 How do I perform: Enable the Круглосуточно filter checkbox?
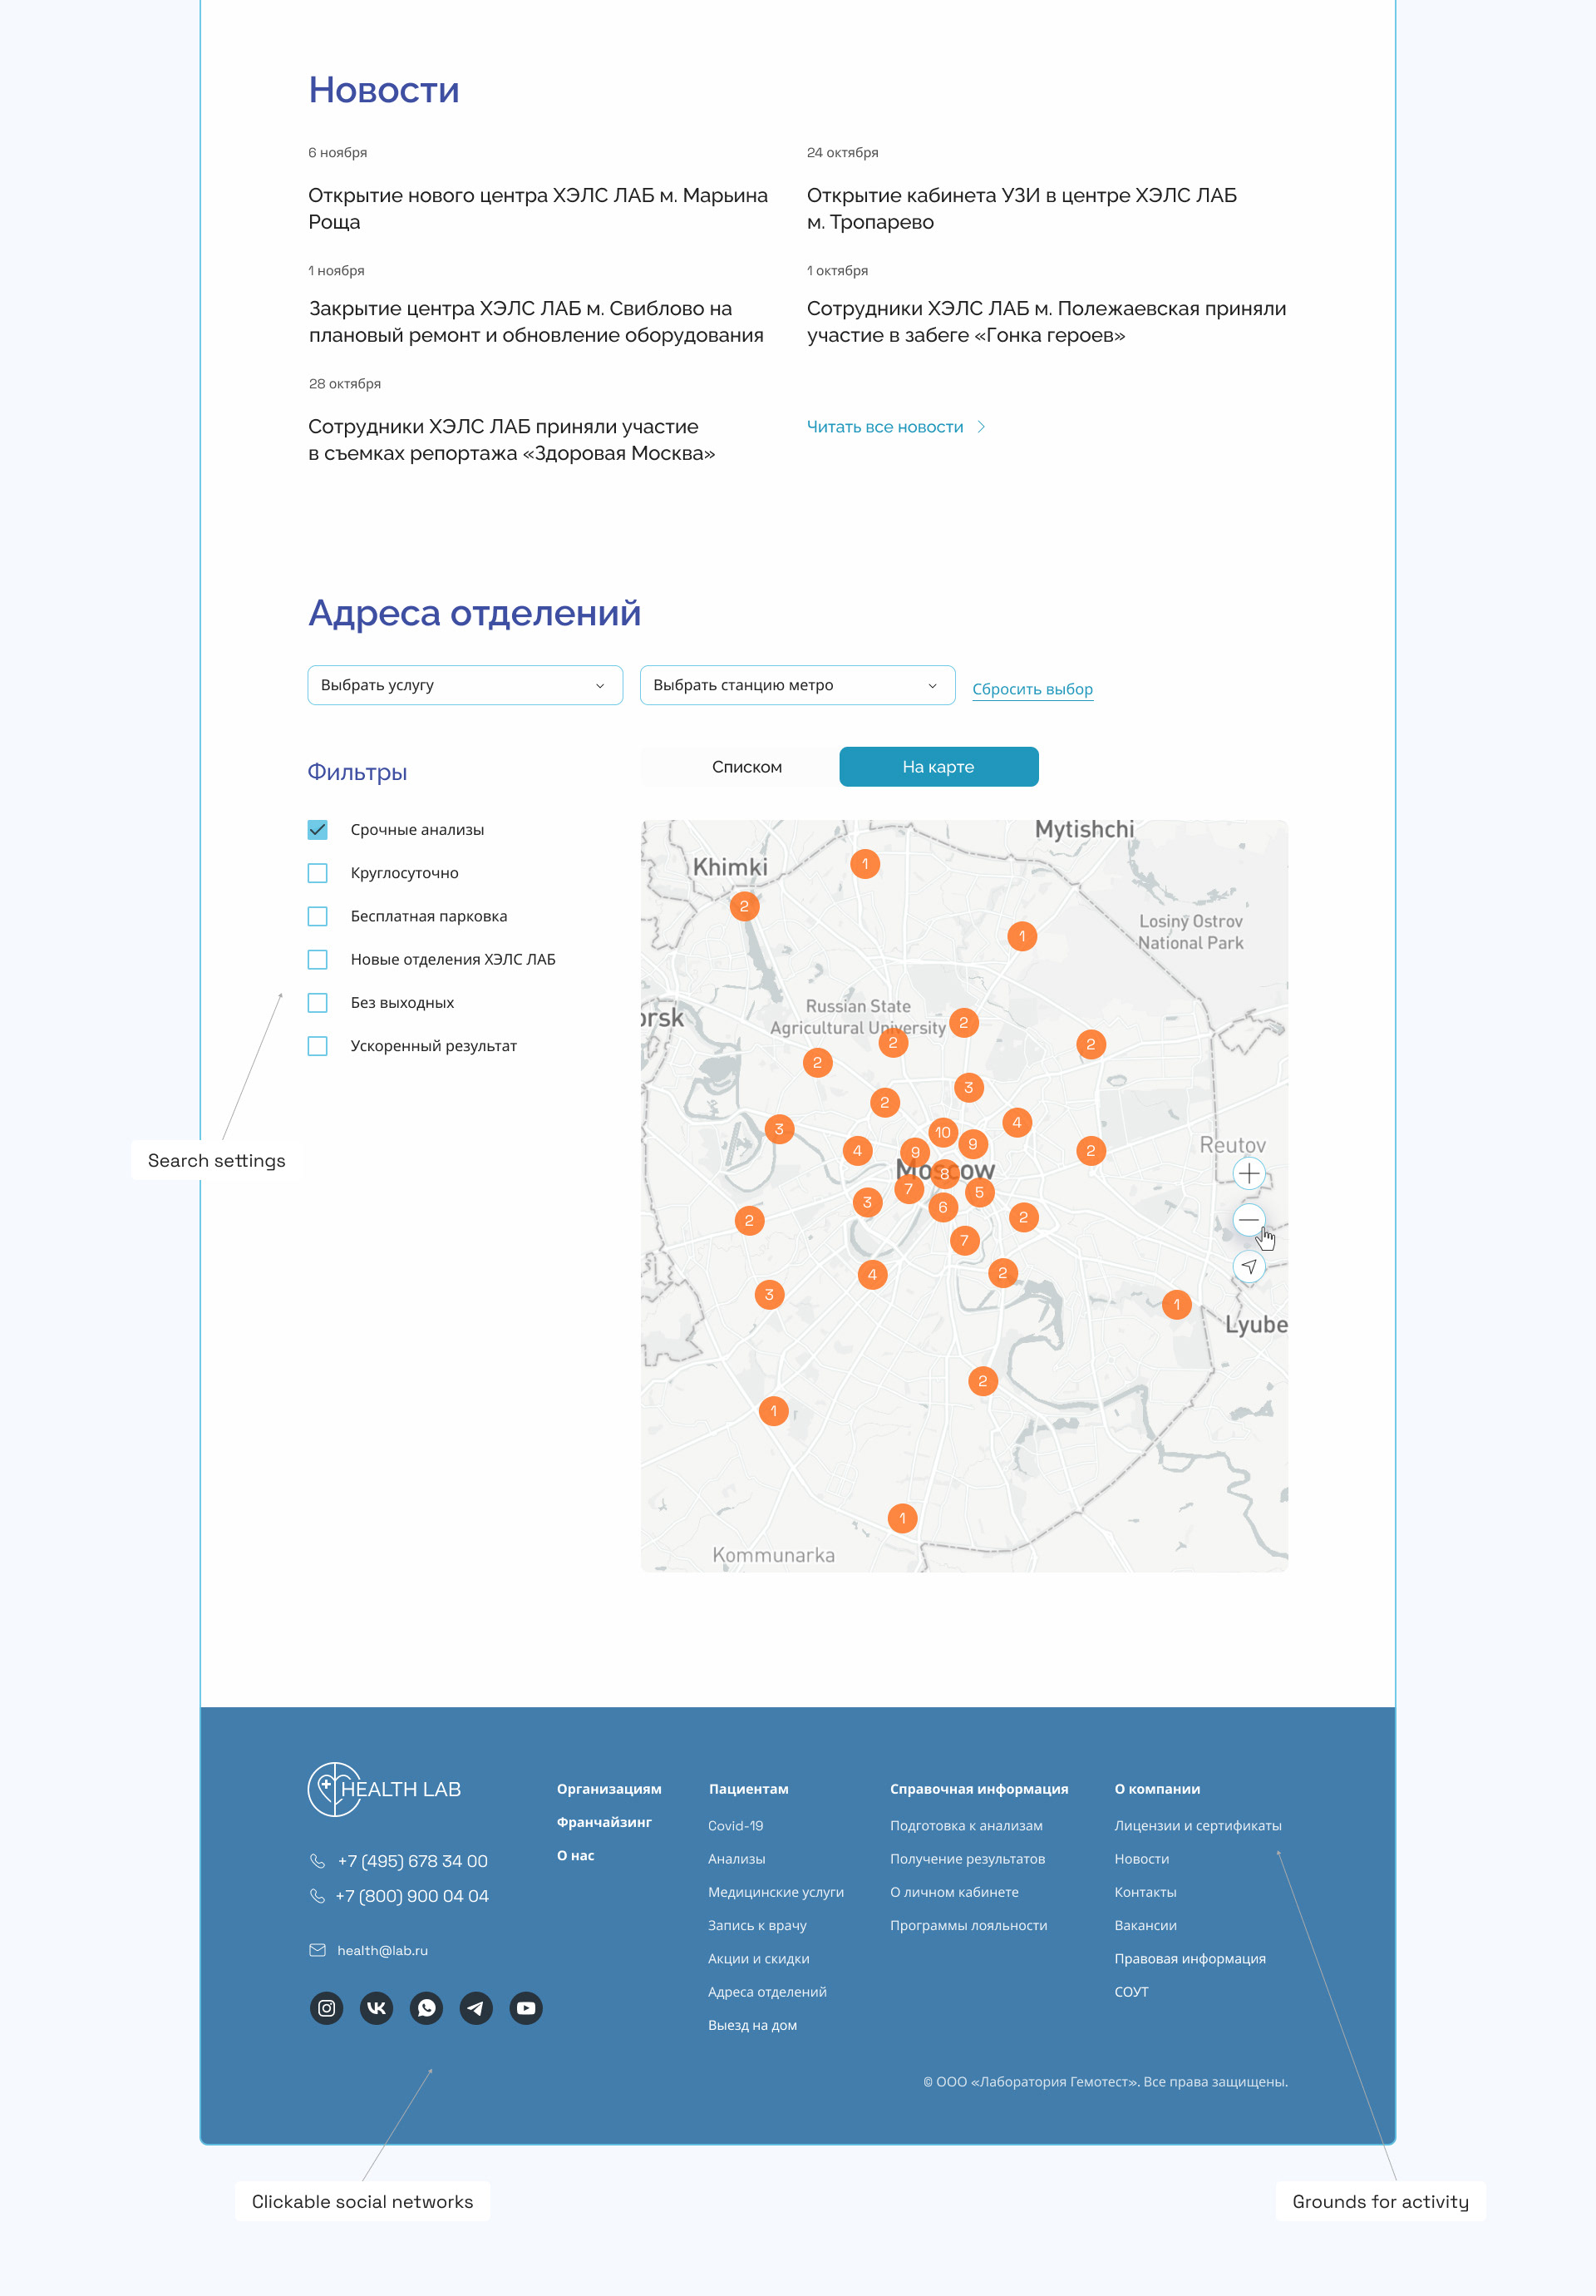pyautogui.click(x=318, y=873)
